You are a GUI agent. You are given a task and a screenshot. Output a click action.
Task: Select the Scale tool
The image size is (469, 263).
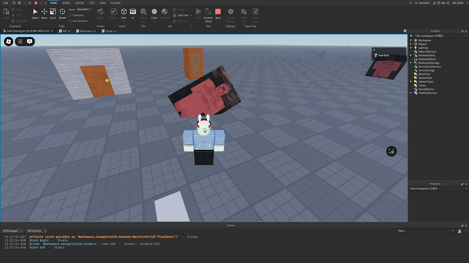[x=53, y=14]
